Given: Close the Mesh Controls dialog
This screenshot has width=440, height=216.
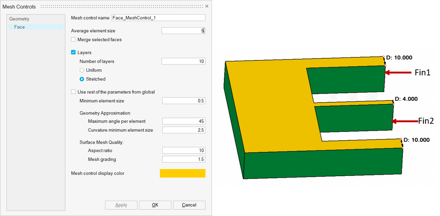Looking at the screenshot, I should click(x=207, y=6).
